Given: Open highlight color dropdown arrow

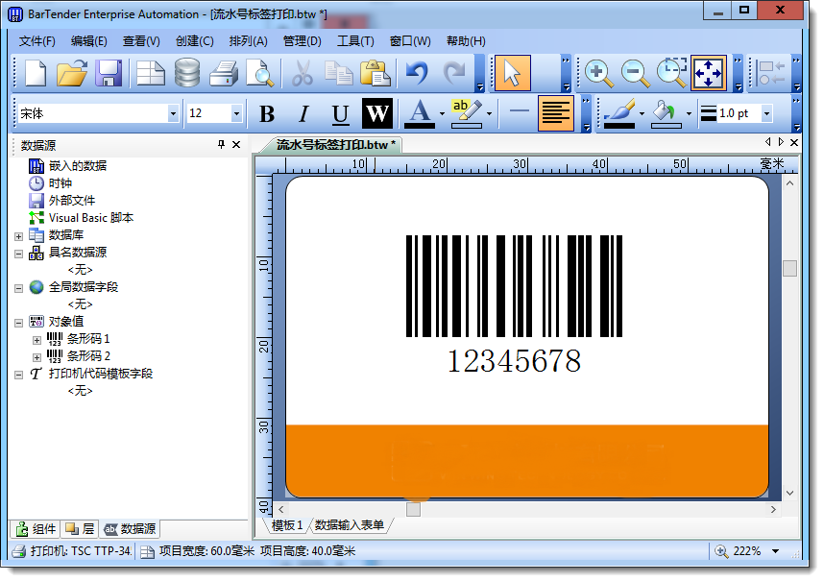Looking at the screenshot, I should 489,113.
